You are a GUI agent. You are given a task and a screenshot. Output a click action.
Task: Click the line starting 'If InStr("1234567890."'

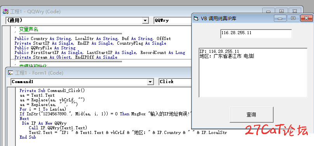click(106, 114)
